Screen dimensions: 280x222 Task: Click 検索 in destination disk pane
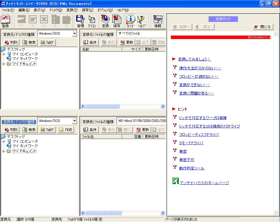pos(29,129)
